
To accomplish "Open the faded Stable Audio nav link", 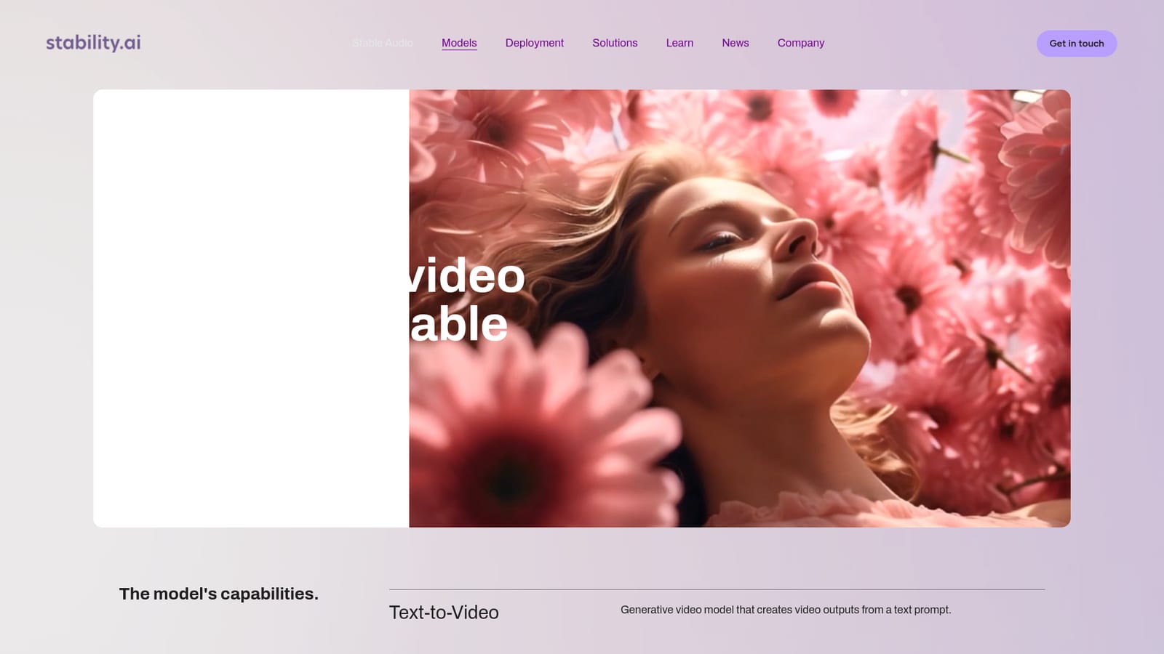I will (382, 43).
